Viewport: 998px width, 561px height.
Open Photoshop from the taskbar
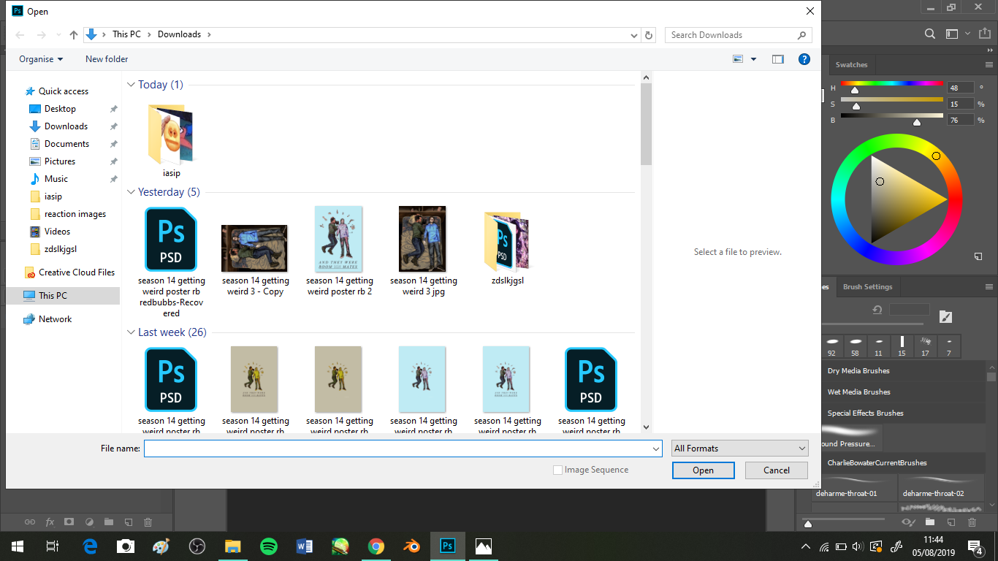click(x=448, y=545)
